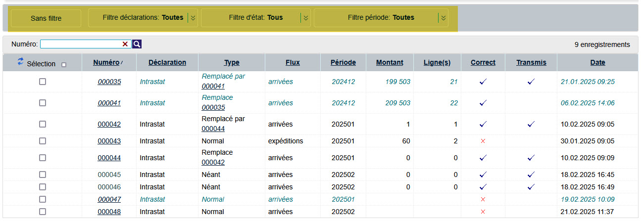This screenshot has width=641, height=221.
Task: Sort by Type column header
Action: click(x=232, y=62)
